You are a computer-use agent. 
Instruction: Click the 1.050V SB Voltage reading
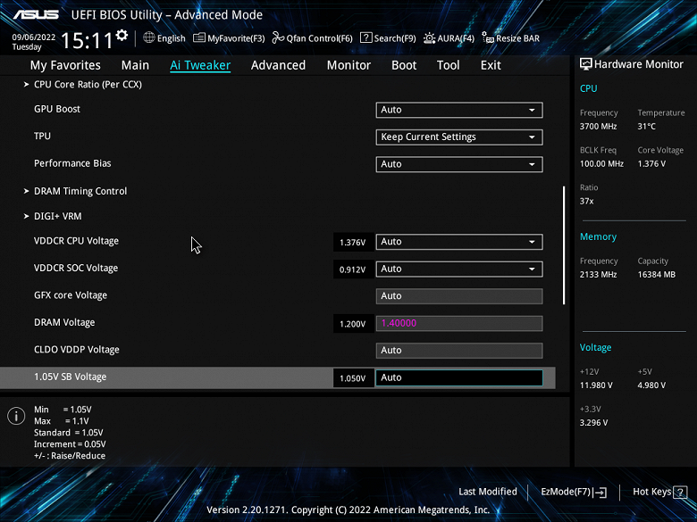click(352, 378)
